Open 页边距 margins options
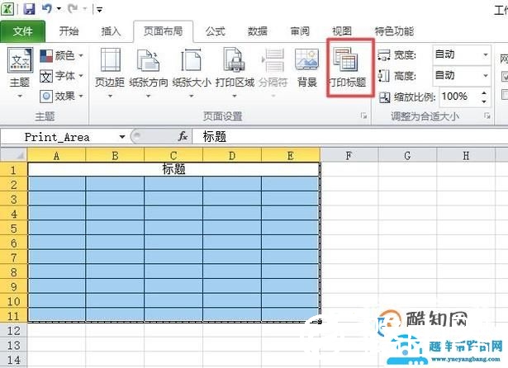 [110, 73]
